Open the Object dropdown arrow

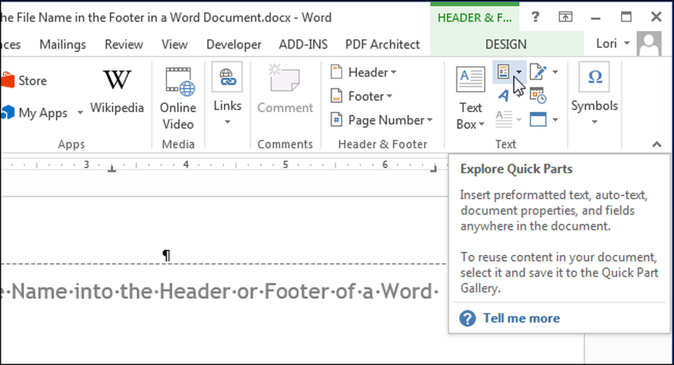555,119
